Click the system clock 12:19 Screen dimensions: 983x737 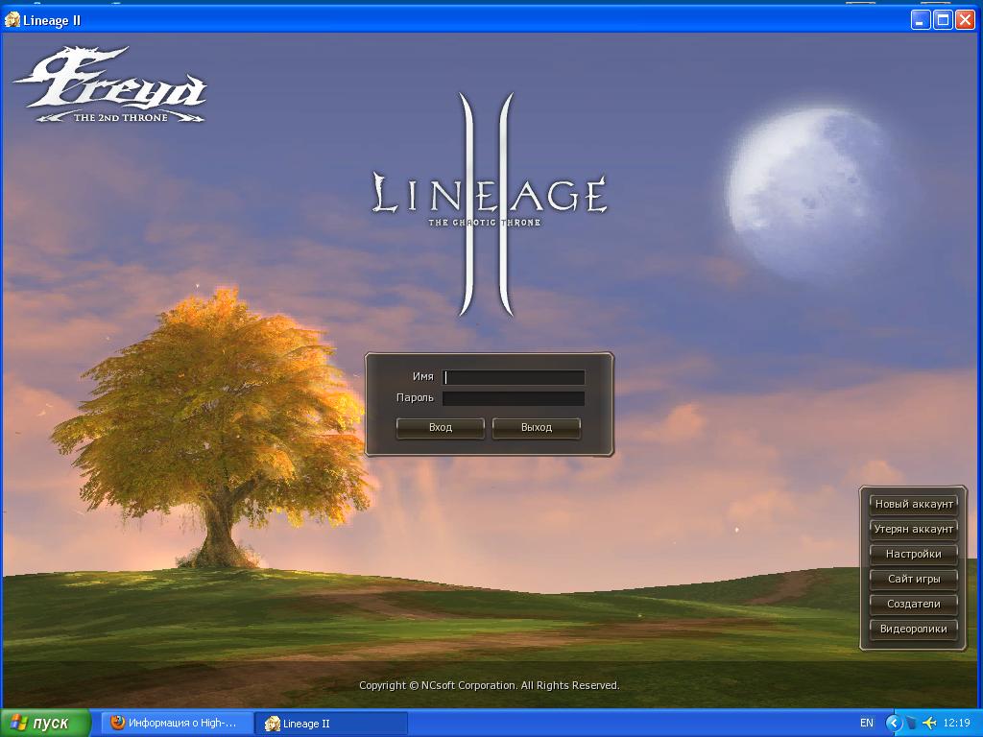tap(957, 724)
